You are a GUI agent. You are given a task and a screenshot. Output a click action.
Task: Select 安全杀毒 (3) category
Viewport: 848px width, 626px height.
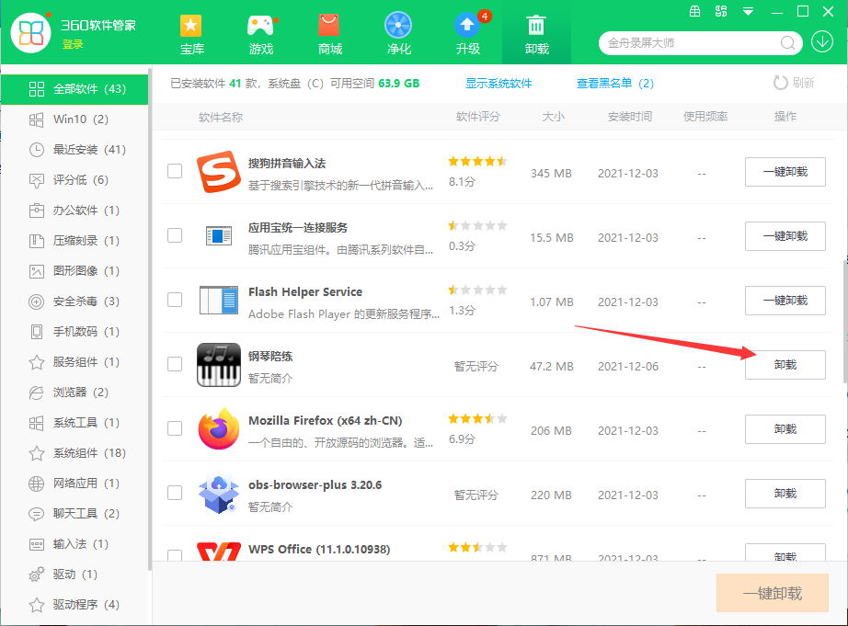click(x=74, y=302)
